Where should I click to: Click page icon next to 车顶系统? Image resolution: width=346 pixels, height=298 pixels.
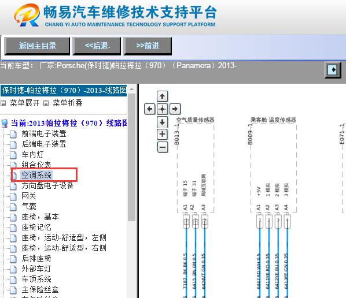click(13, 280)
